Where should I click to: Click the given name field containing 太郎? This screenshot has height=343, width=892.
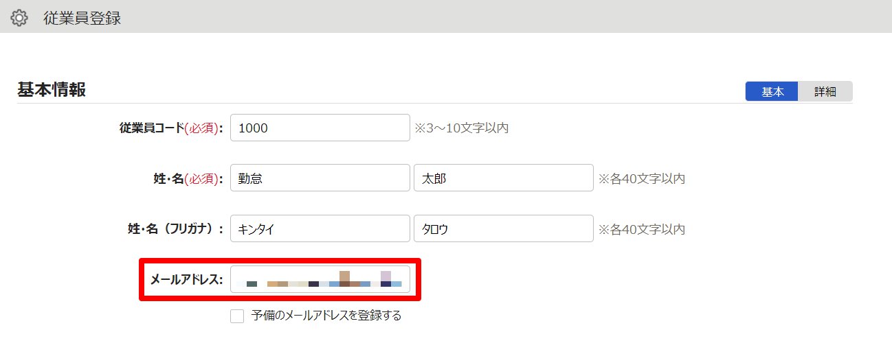pos(503,178)
